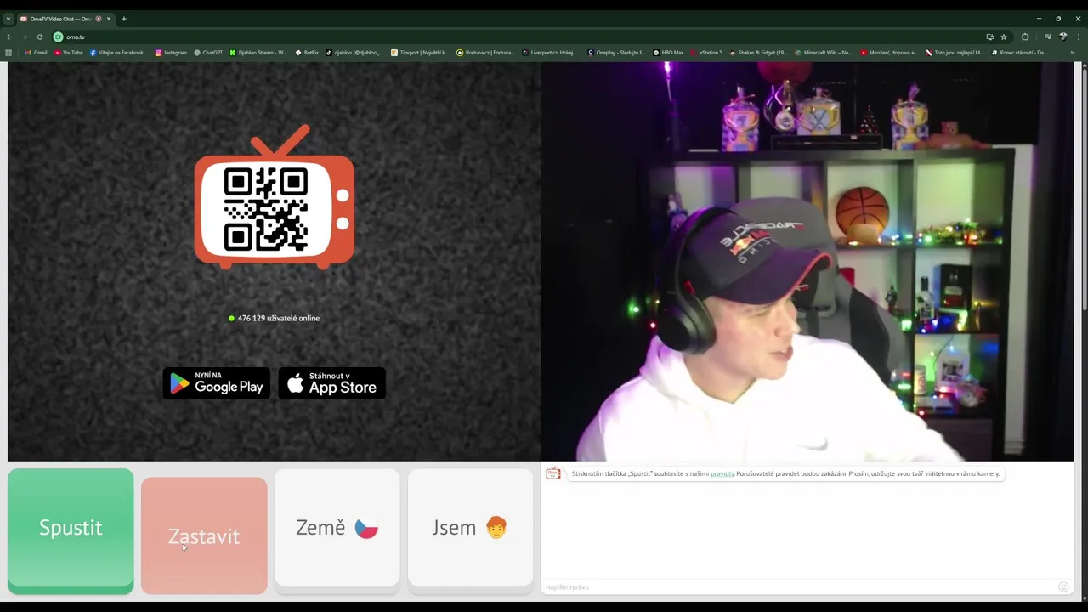The width and height of the screenshot is (1088, 612).
Task: Open the Množení, doprava bookmark
Action: [x=889, y=53]
